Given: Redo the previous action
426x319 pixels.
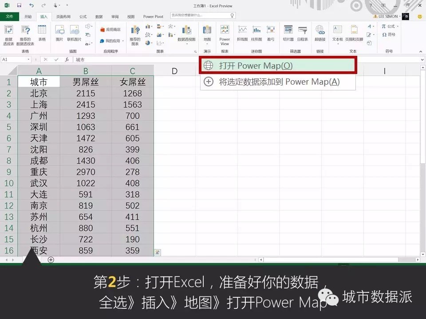Looking at the screenshot, I should [x=43, y=5].
